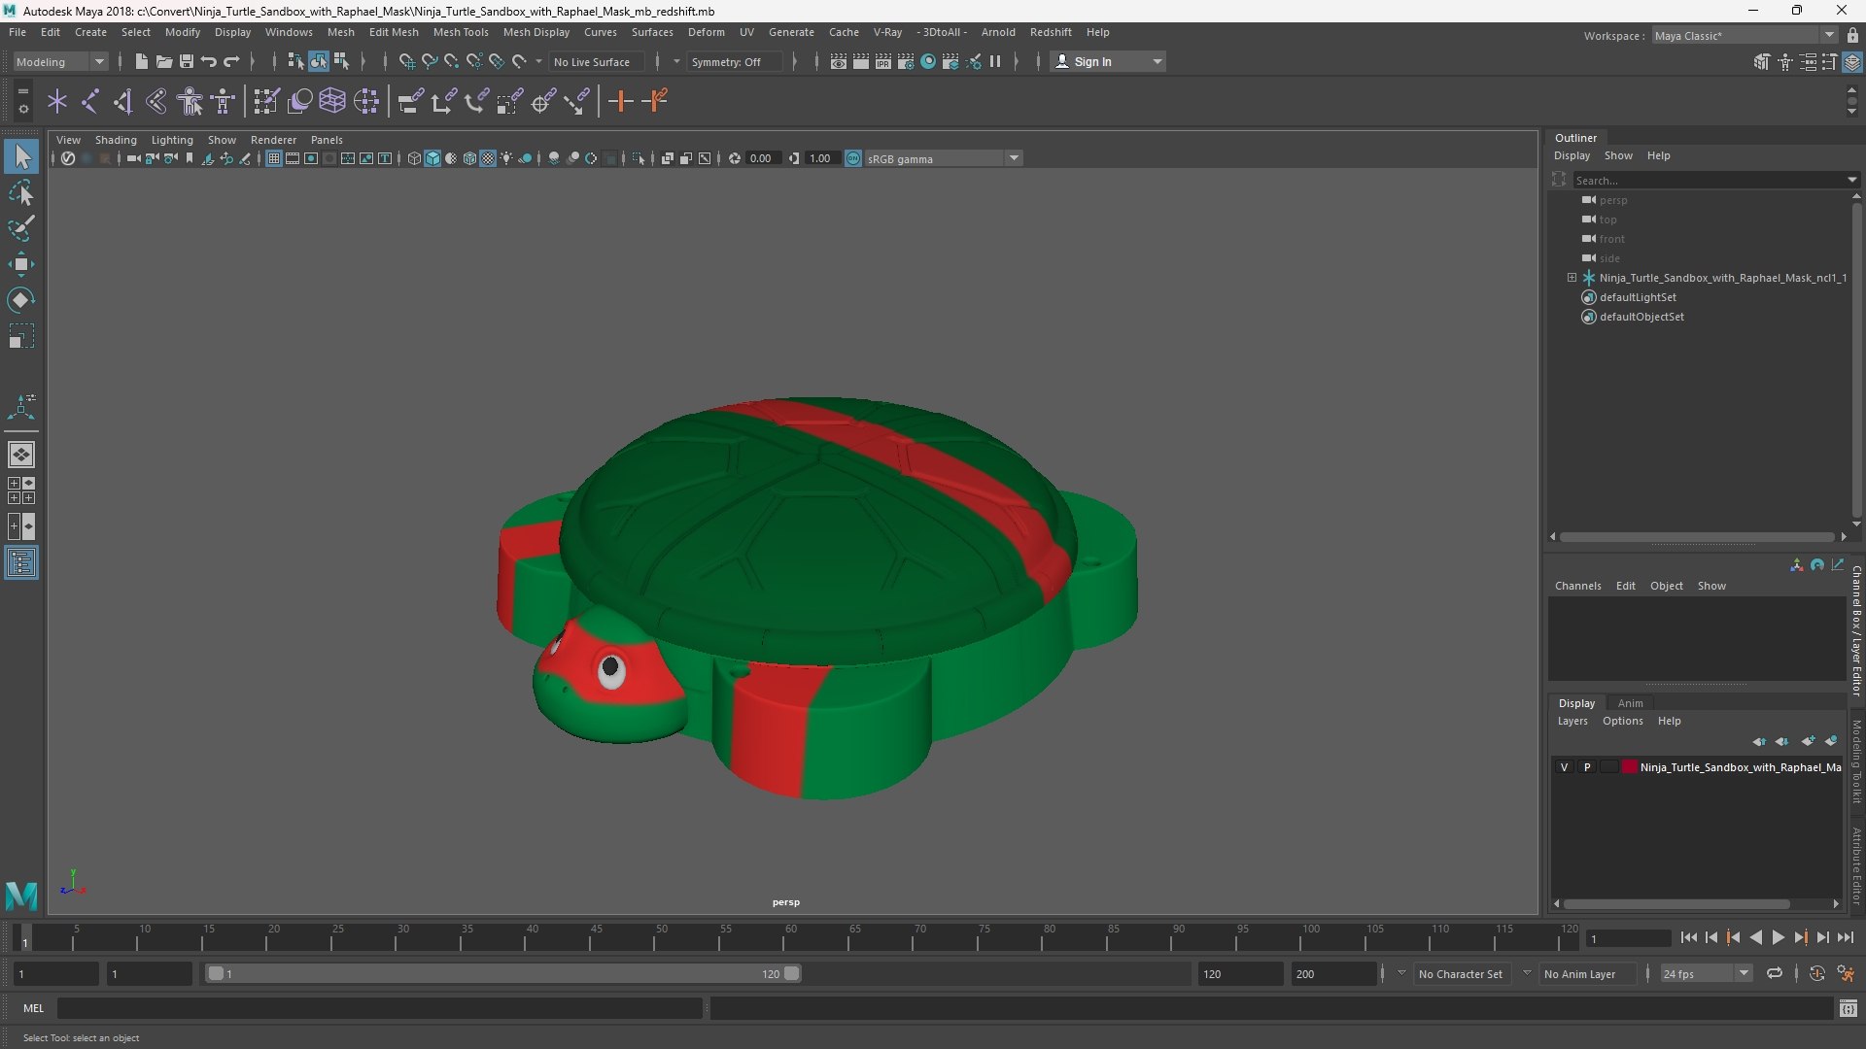Expand the Sign In dropdown arrow

1157,61
